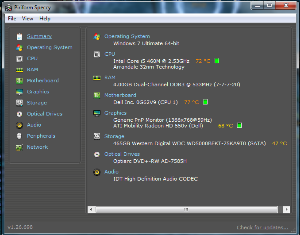Click the Graphics monitor icon in sidebar
300x235 pixels.
click(19, 92)
